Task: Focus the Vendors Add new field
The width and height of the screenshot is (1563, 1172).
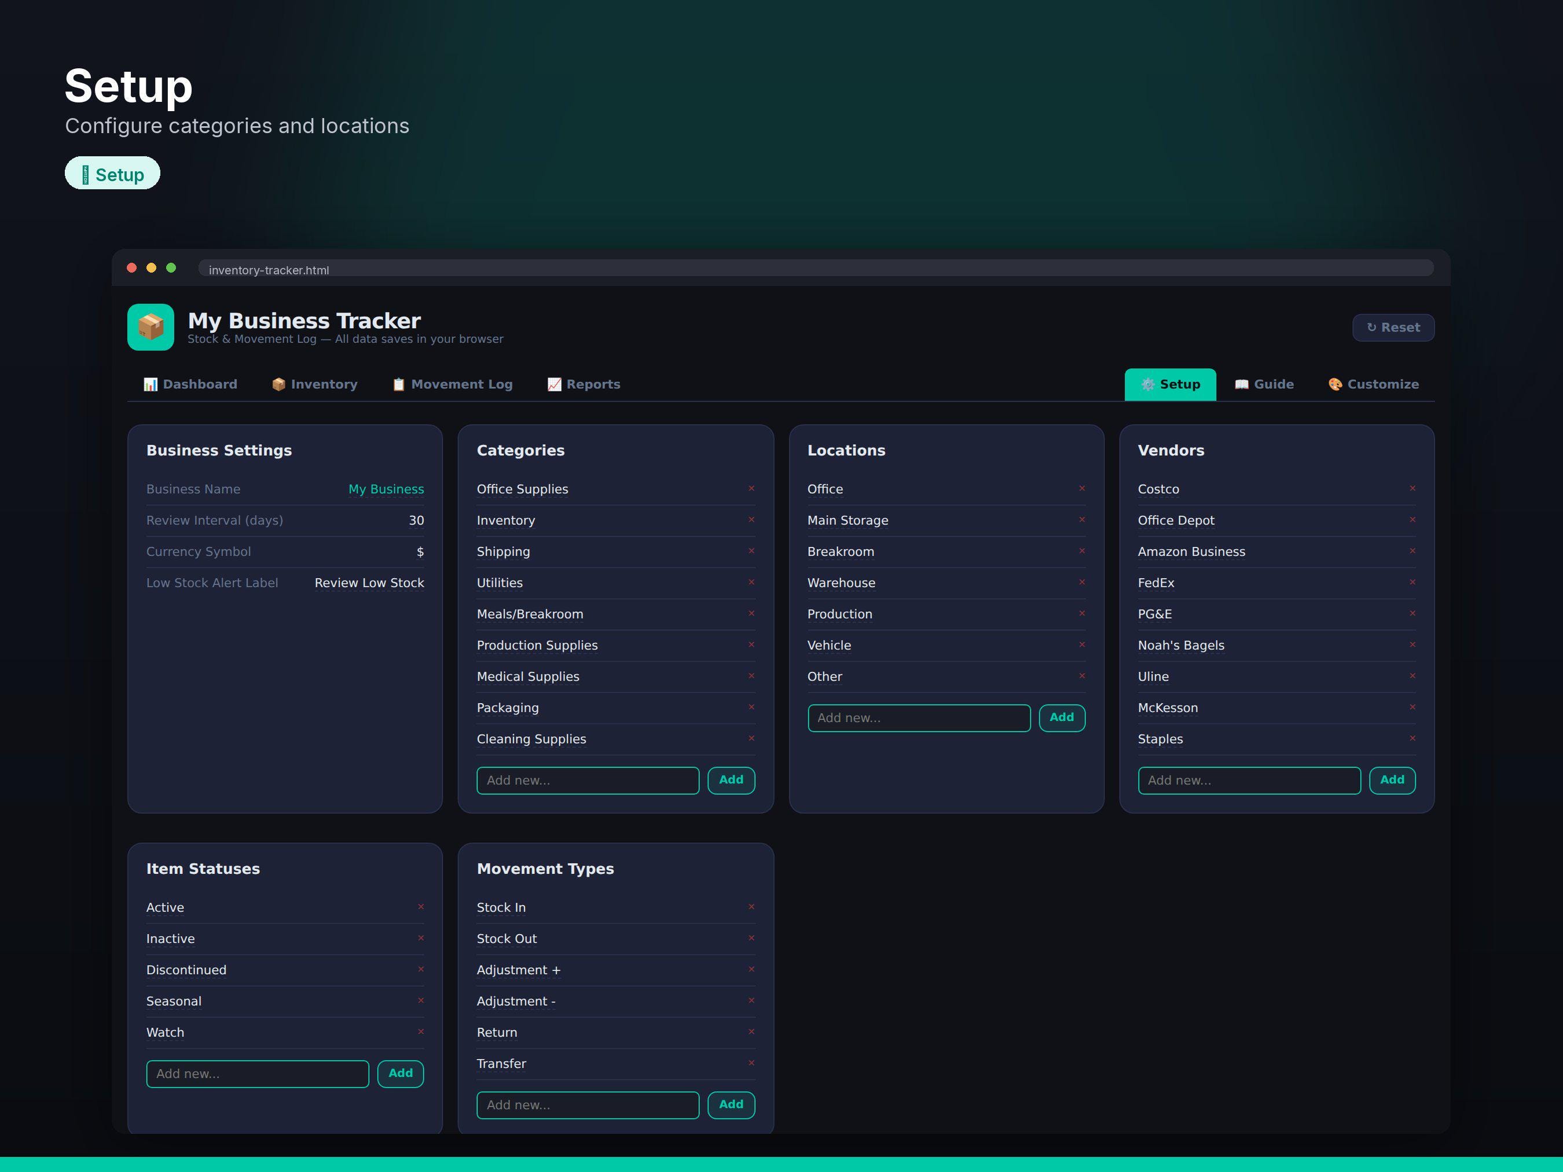Action: (x=1249, y=781)
